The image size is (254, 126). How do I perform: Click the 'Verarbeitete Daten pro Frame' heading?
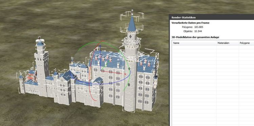pos(190,23)
